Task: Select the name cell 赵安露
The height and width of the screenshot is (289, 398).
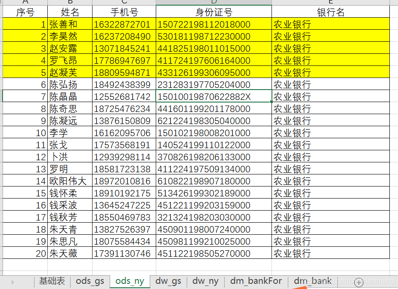Action: tap(70, 48)
